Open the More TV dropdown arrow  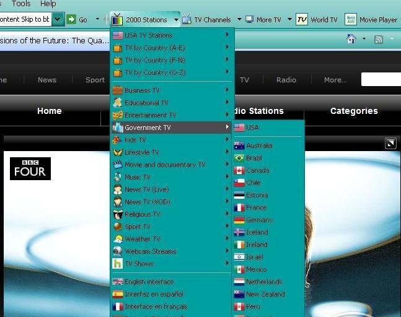289,19
